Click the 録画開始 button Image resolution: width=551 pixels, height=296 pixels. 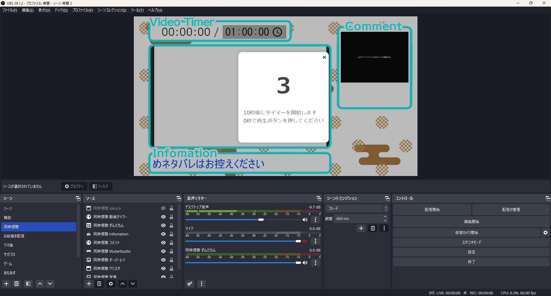coord(471,222)
